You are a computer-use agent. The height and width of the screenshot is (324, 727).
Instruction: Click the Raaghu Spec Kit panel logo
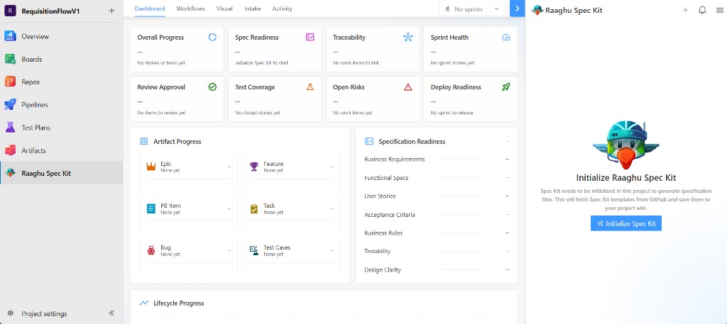pyautogui.click(x=537, y=10)
